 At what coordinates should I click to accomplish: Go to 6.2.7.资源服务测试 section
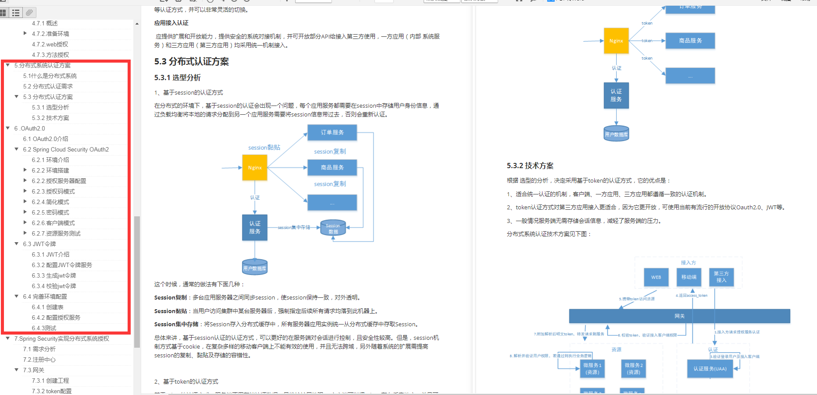click(56, 233)
